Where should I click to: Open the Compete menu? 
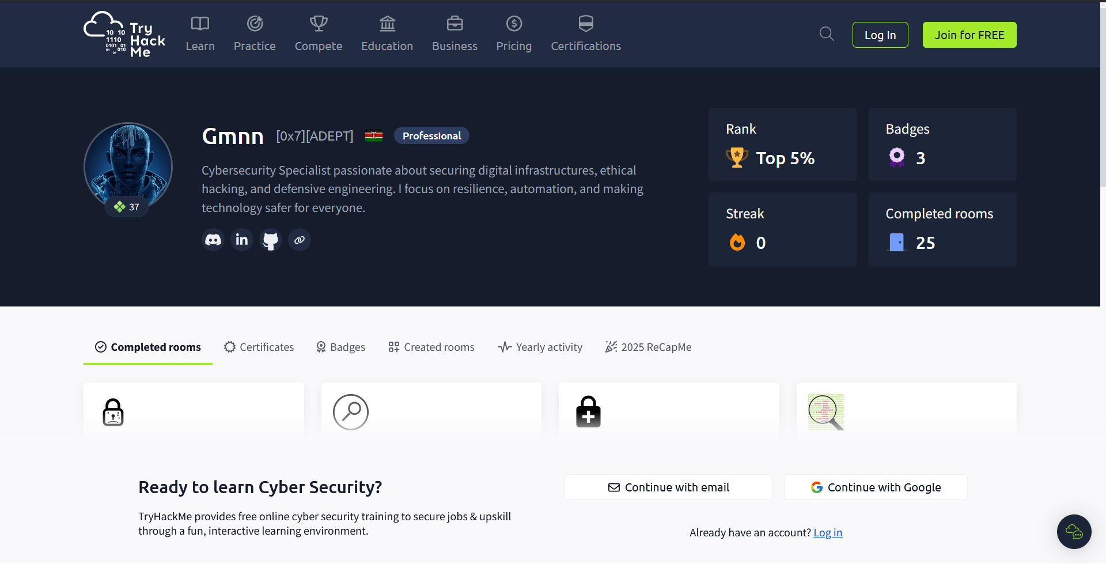tap(319, 35)
